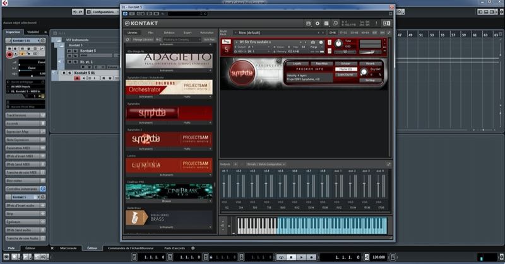Viewport: 505px width, 264px height.
Task: Refresh the Kontakt libraries list
Action: click(128, 40)
